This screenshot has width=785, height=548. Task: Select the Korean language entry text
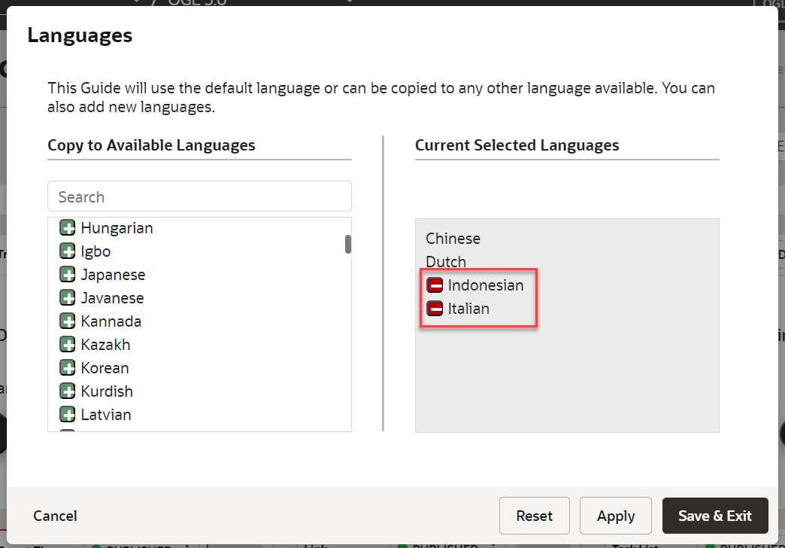105,367
